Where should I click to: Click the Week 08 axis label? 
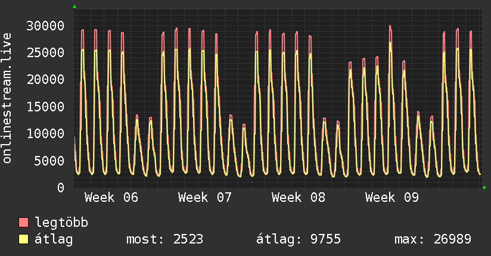pos(299,198)
